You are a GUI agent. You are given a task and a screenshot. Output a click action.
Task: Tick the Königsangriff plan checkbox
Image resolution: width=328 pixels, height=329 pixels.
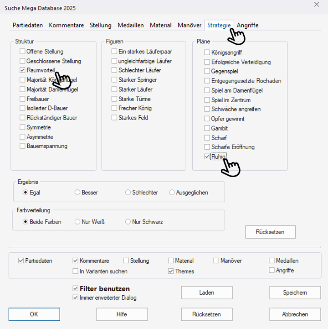207,52
